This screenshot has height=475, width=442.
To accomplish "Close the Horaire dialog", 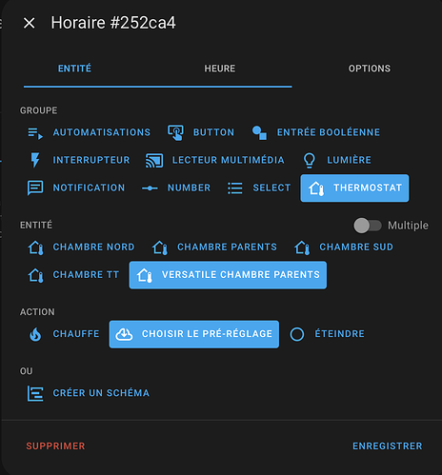I will pyautogui.click(x=30, y=23).
